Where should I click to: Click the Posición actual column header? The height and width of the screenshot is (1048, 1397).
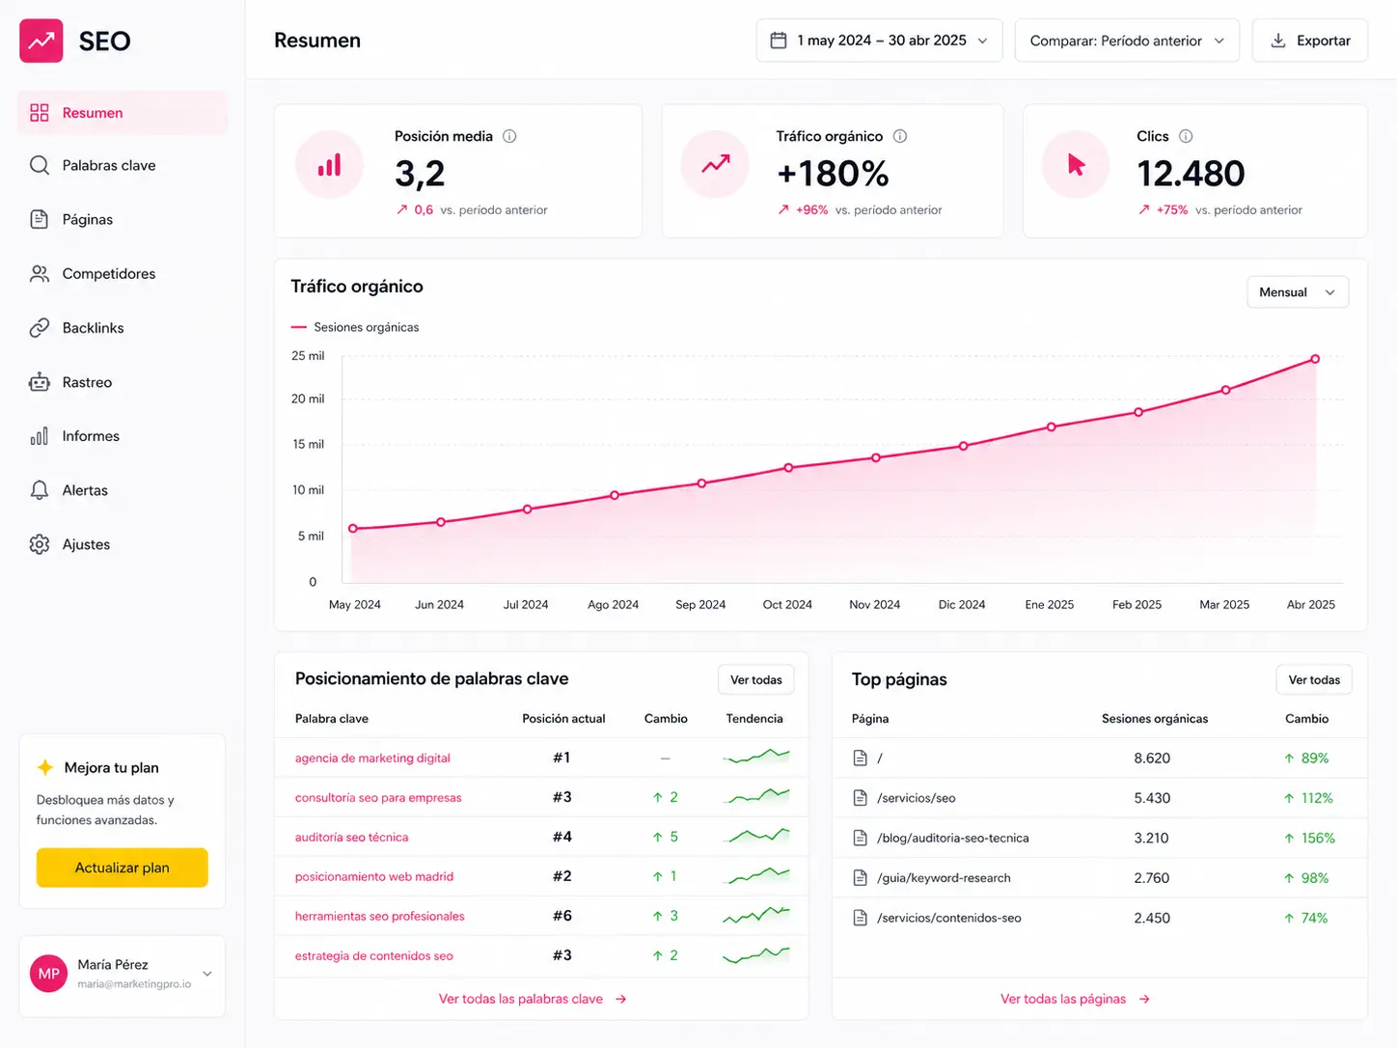point(563,719)
